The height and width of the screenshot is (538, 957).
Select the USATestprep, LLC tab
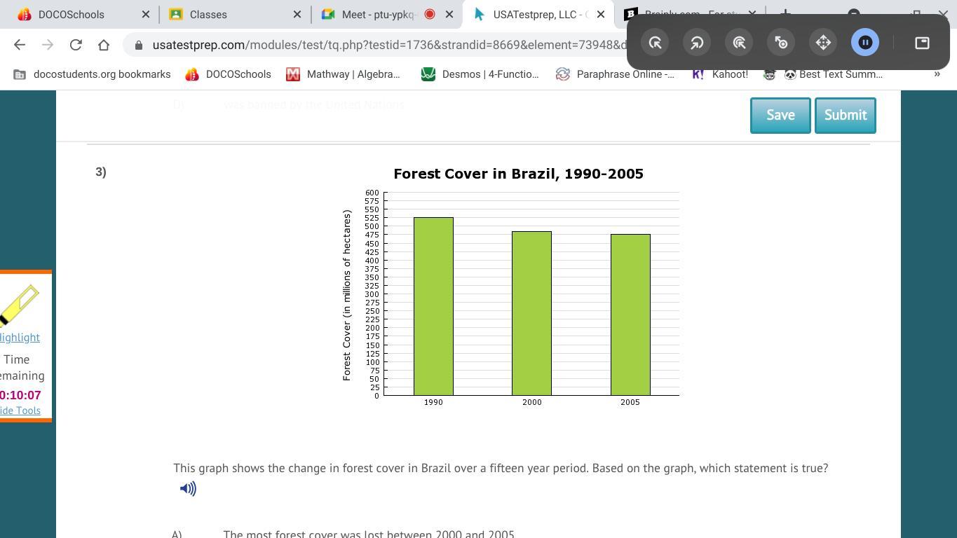point(538,14)
